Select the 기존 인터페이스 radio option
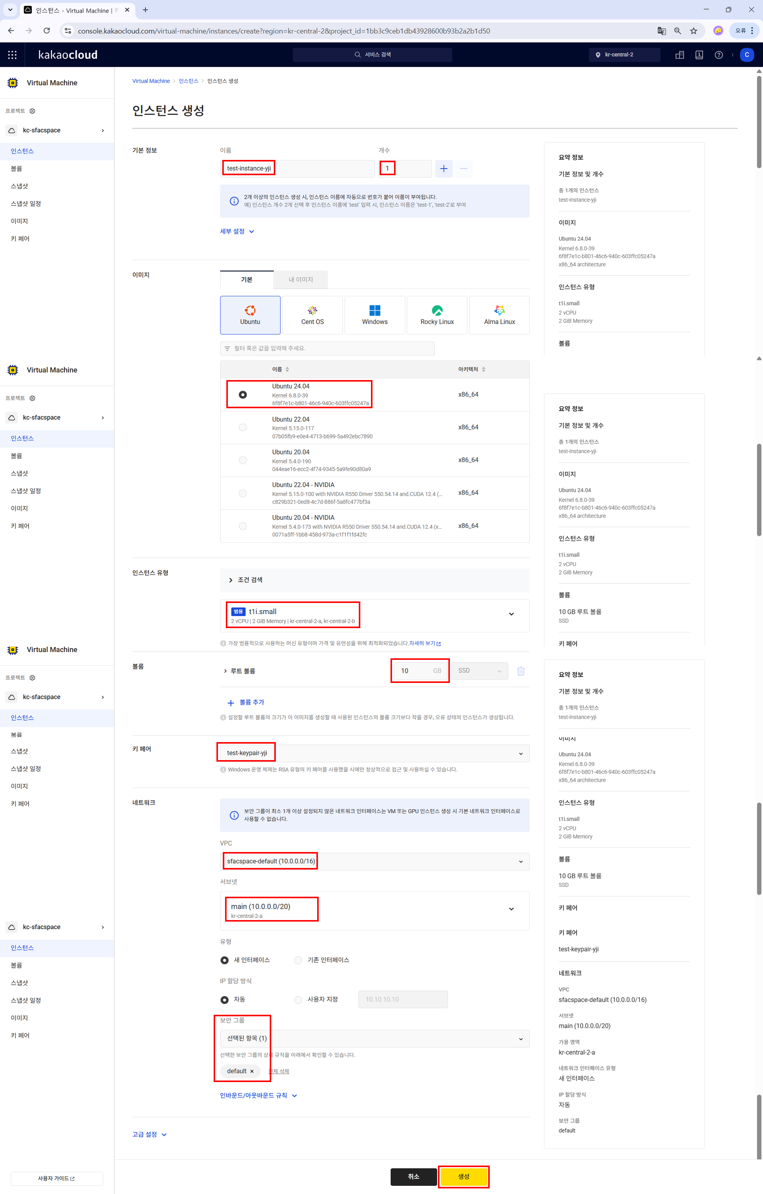Viewport: 763px width, 1194px height. 298,960
